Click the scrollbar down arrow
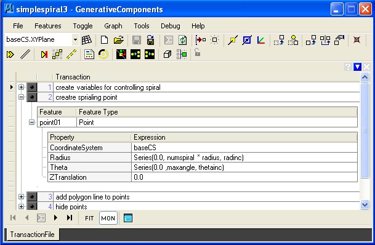The width and height of the screenshot is (375, 245). click(x=365, y=205)
